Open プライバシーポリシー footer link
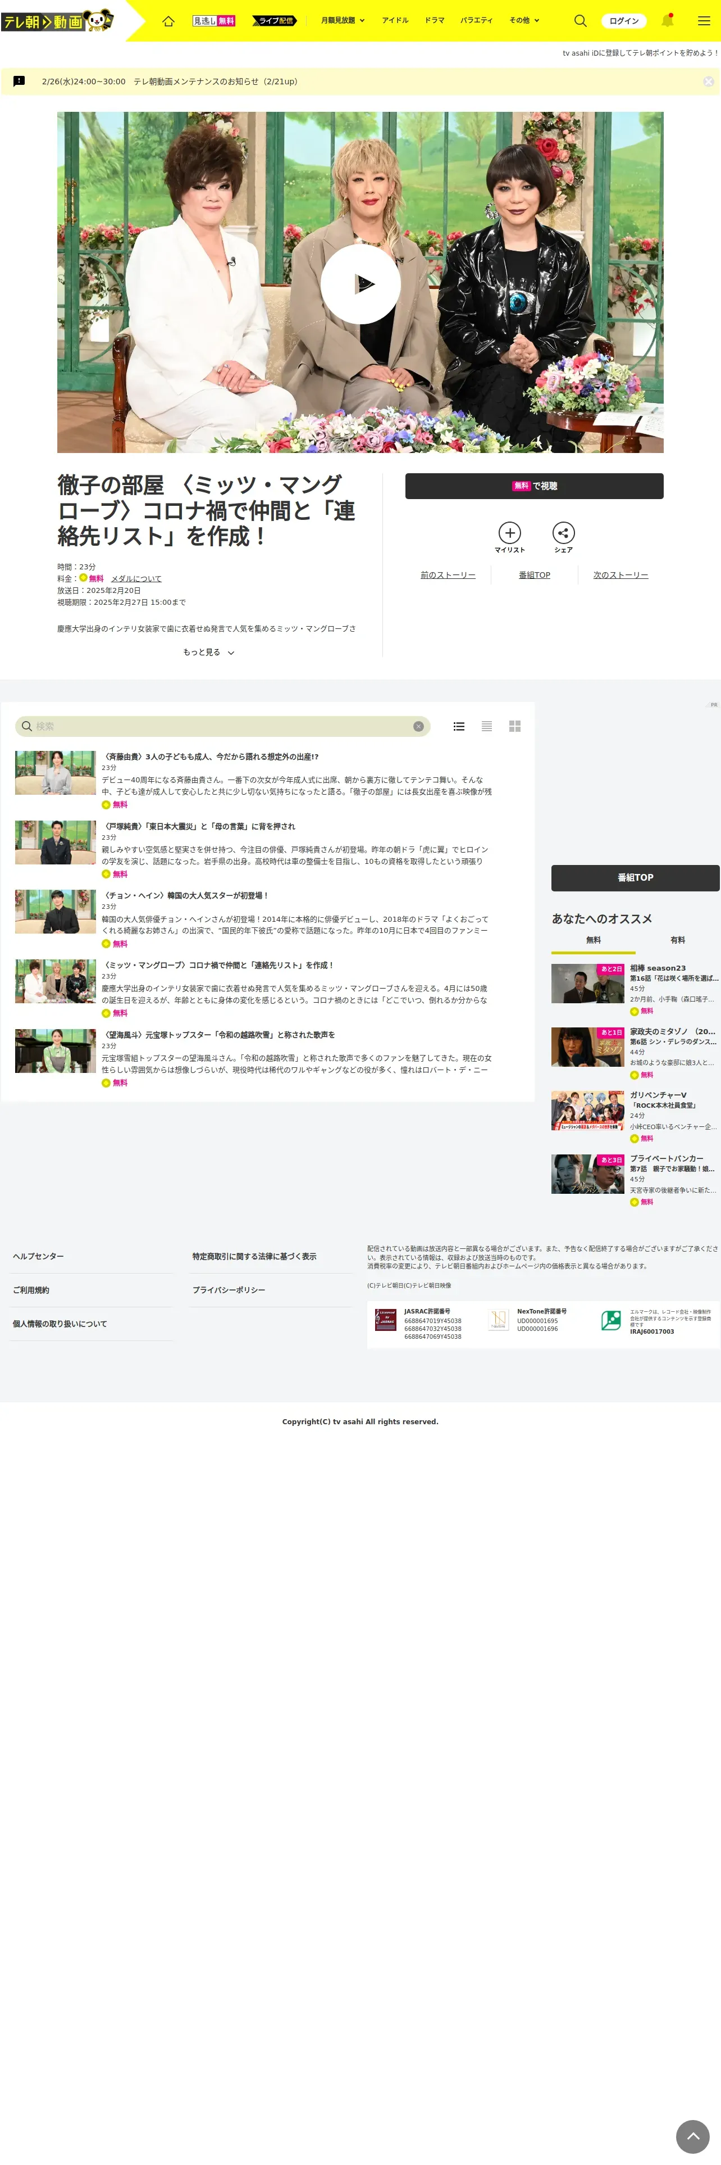The image size is (721, 2165). (229, 1289)
